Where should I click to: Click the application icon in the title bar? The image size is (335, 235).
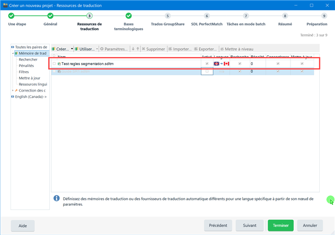point(5,5)
